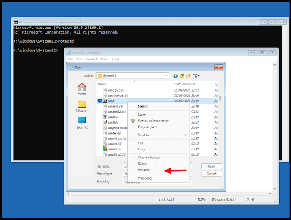Close the Open dialog
Viewport: 291px width, 220px height.
pos(219,67)
